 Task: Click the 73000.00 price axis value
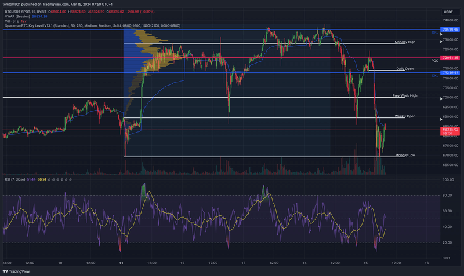(x=451, y=39)
